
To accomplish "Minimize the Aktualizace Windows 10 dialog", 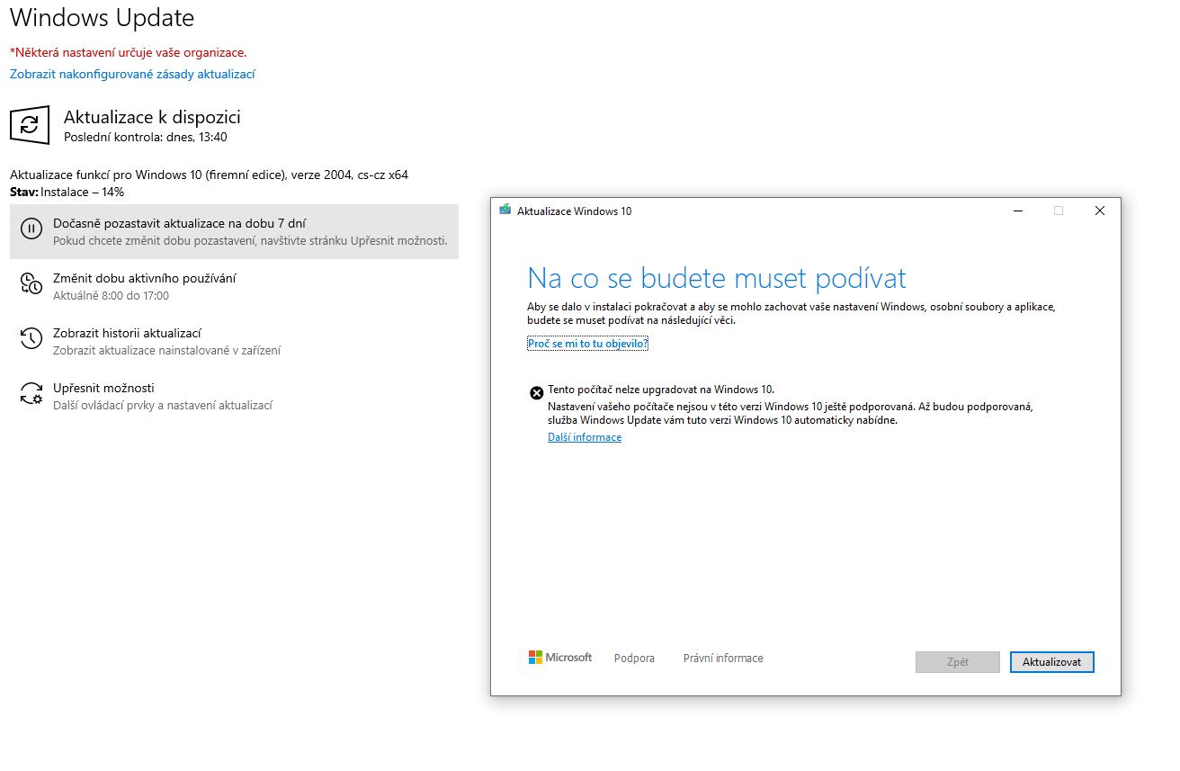I will (x=1017, y=211).
